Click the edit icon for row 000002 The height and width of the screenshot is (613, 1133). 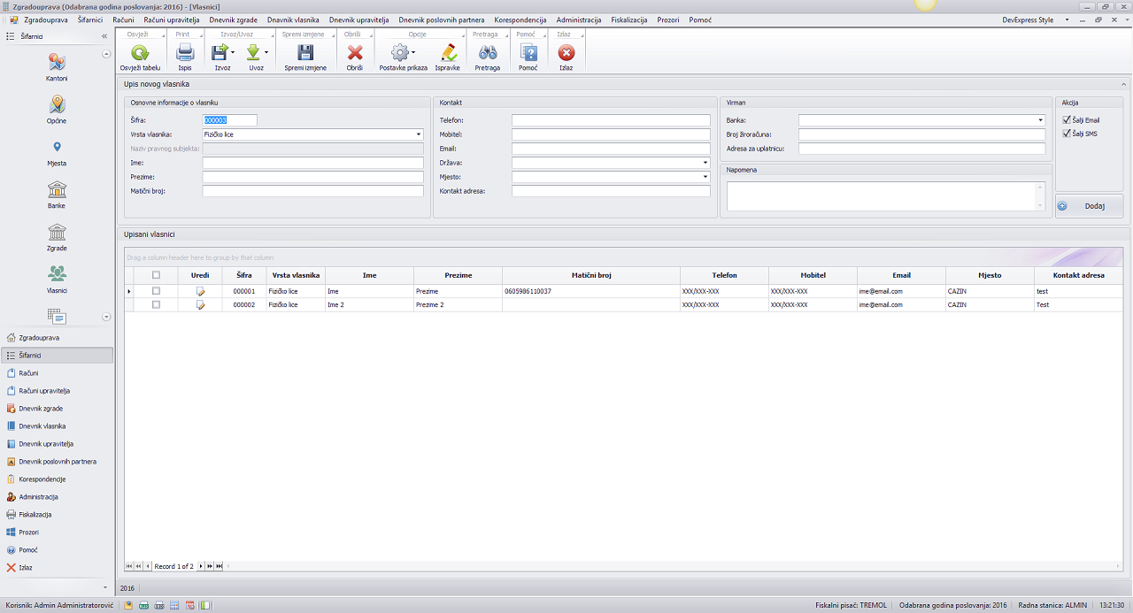pyautogui.click(x=200, y=304)
